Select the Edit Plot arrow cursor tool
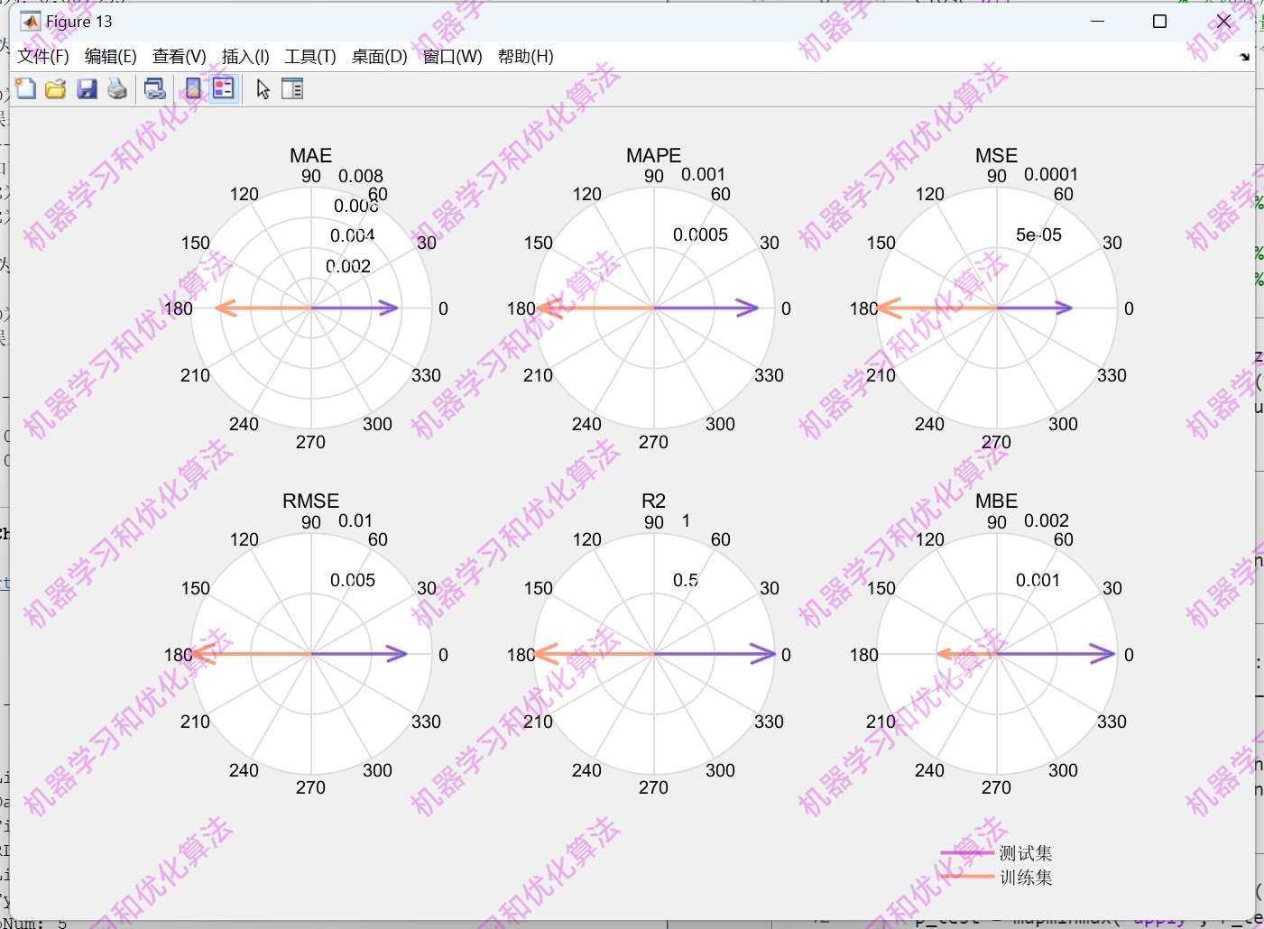The image size is (1264, 929). click(263, 88)
